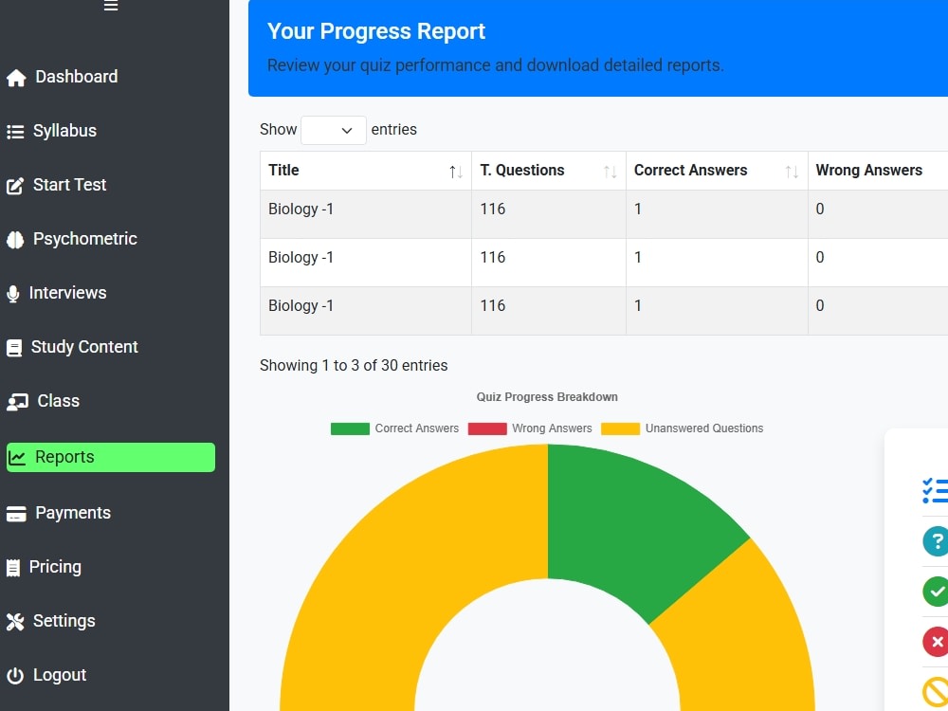Viewport: 948px width, 711px height.
Task: Open Payments page
Action: click(x=73, y=513)
